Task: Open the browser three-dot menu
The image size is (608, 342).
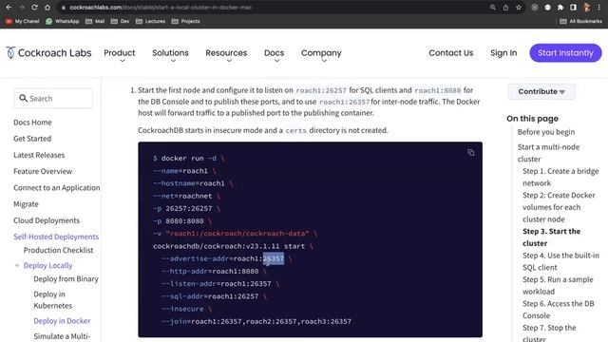Action: coord(599,8)
